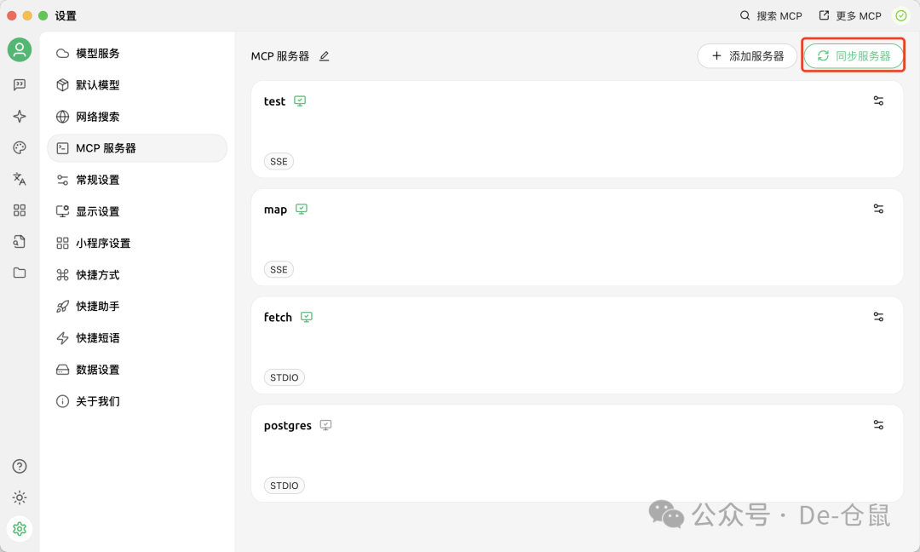The height and width of the screenshot is (552, 920).
Task: Open settings sliders for test server
Action: tap(878, 101)
